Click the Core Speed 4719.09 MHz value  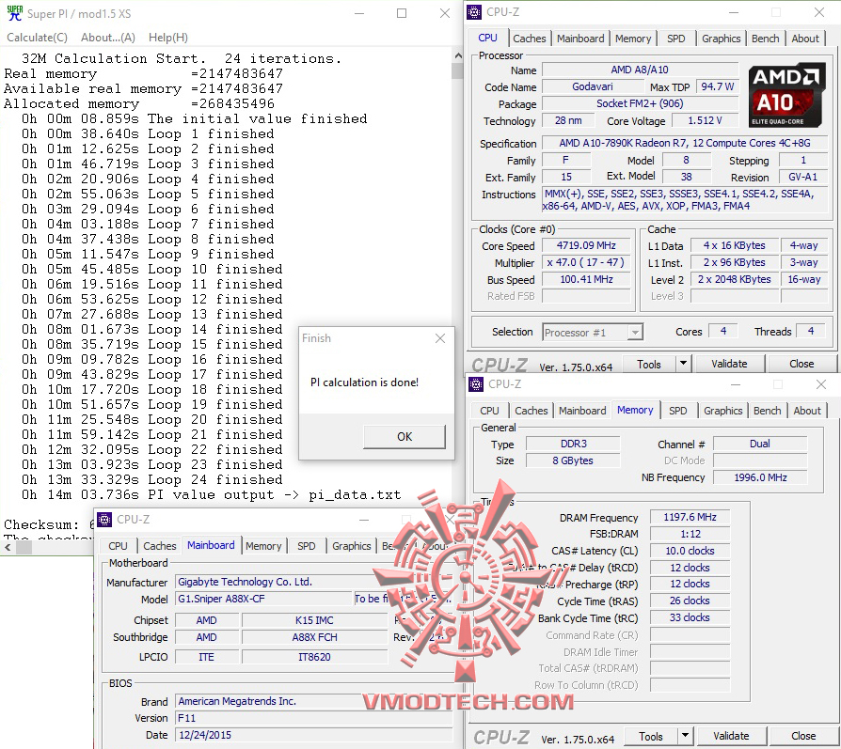pyautogui.click(x=586, y=245)
